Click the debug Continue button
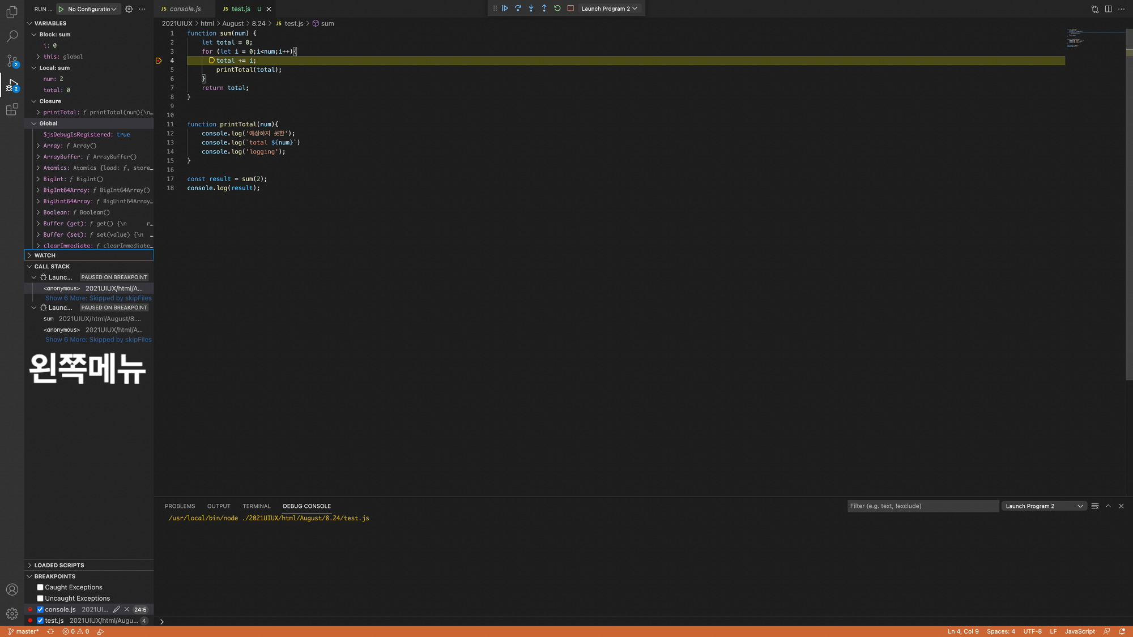The image size is (1133, 637). [x=505, y=8]
